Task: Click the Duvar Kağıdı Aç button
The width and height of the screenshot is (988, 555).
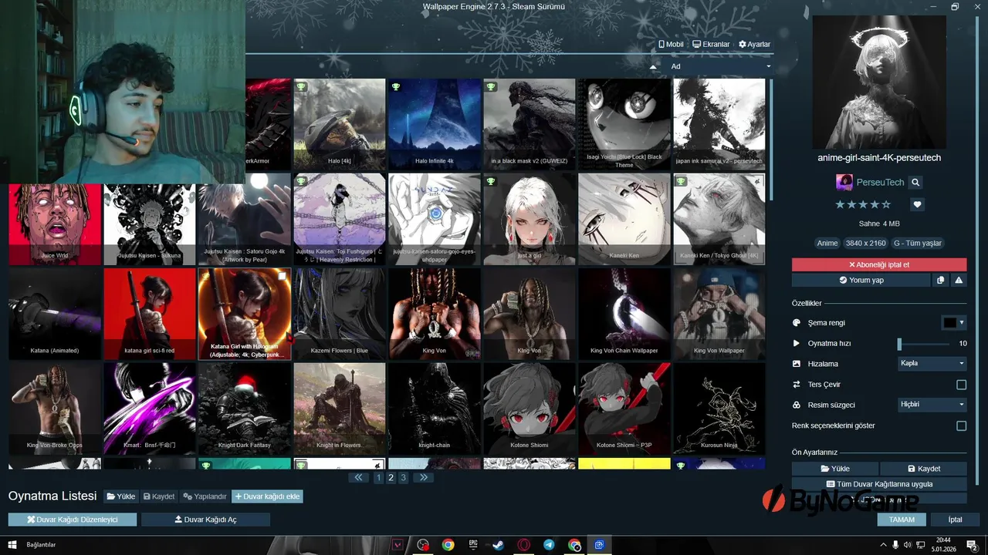Action: tap(205, 520)
